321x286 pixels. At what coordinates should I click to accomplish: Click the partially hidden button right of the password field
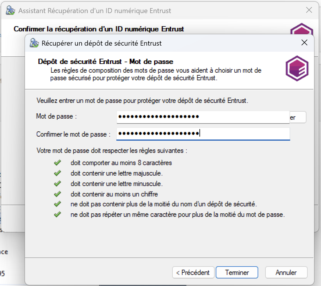point(298,117)
